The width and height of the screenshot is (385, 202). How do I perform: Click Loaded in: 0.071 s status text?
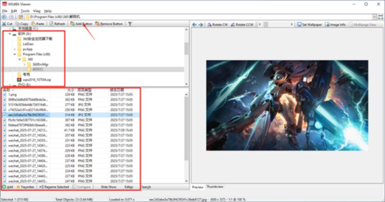[x=122, y=199]
